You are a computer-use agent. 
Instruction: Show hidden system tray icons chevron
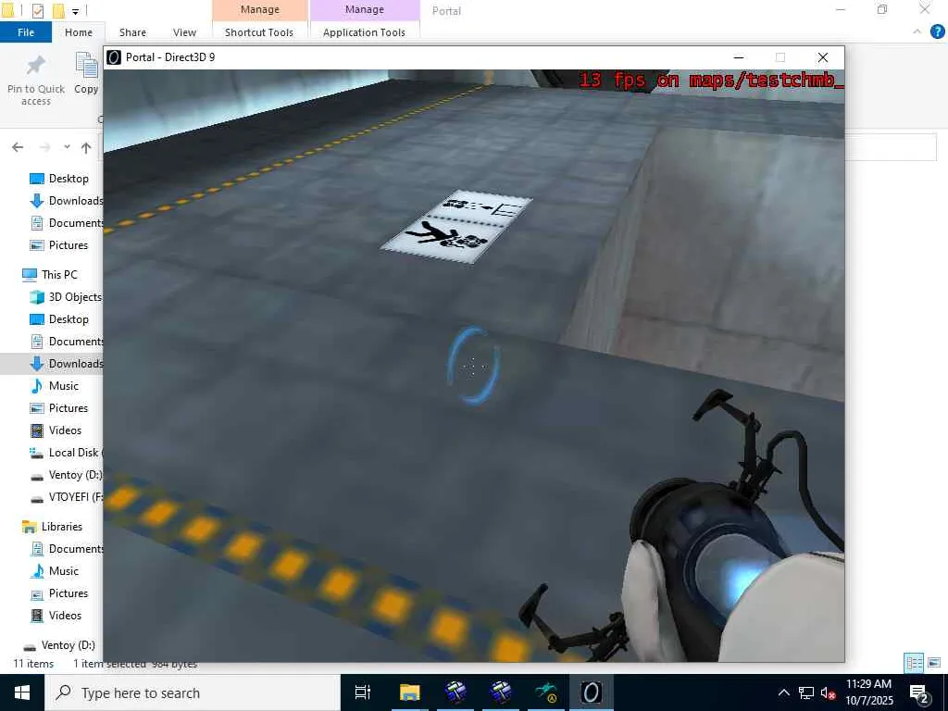point(783,692)
